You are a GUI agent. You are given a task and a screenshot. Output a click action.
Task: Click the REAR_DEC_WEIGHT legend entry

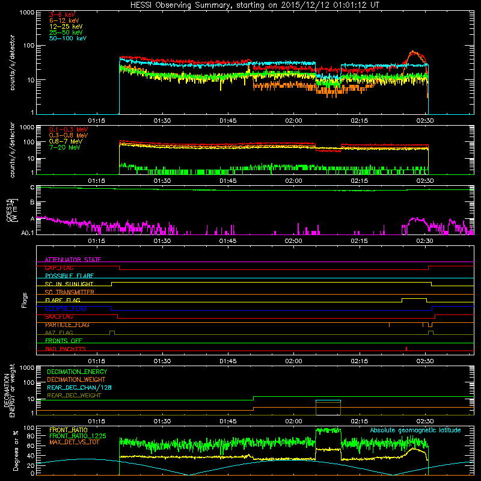tap(74, 396)
